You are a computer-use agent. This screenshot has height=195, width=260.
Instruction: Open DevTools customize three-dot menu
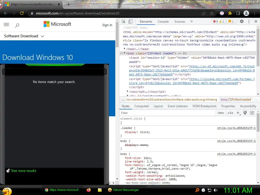(249, 21)
